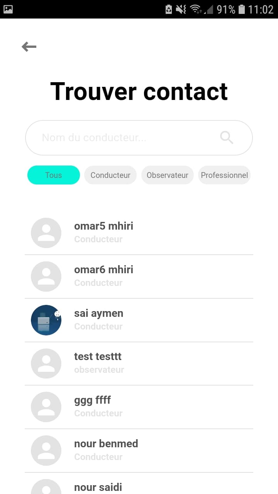This screenshot has width=278, height=494.
Task: Open sai aymen's profile picture
Action: (x=46, y=320)
